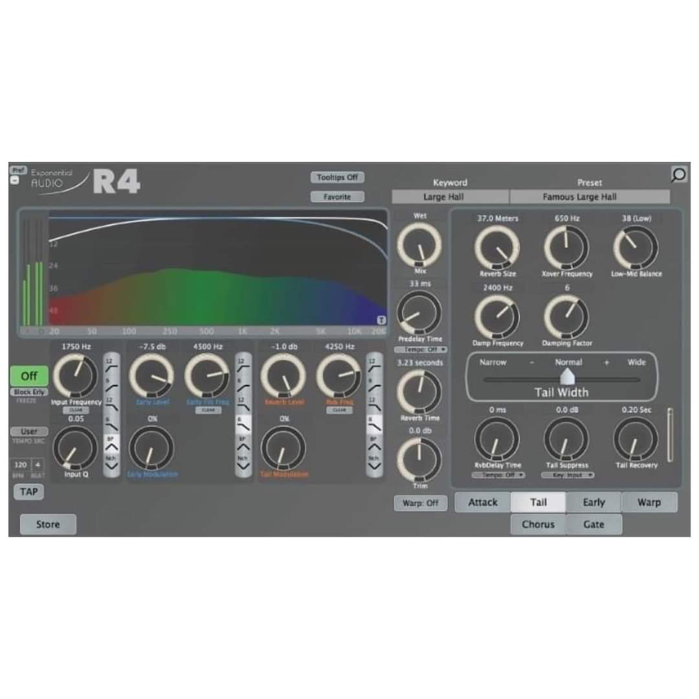Select 6 dB low-cut for reverb filter
This screenshot has height=699, width=699.
click(374, 384)
